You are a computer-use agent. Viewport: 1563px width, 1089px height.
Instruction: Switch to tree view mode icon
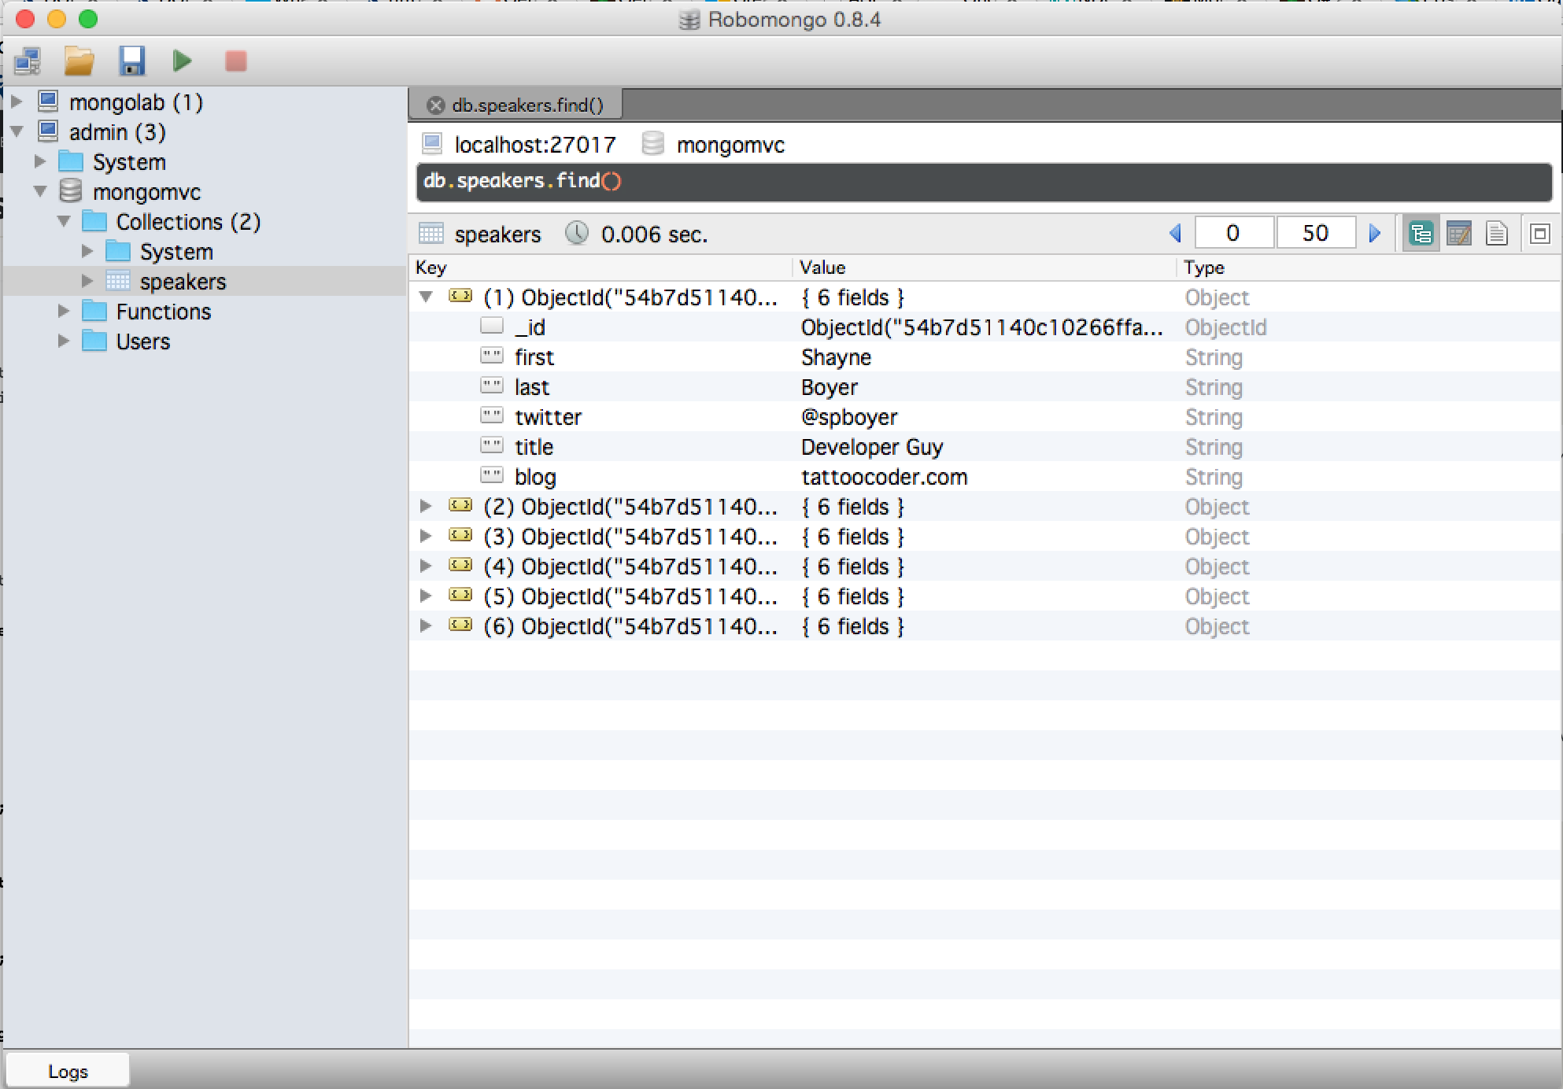pos(1421,234)
